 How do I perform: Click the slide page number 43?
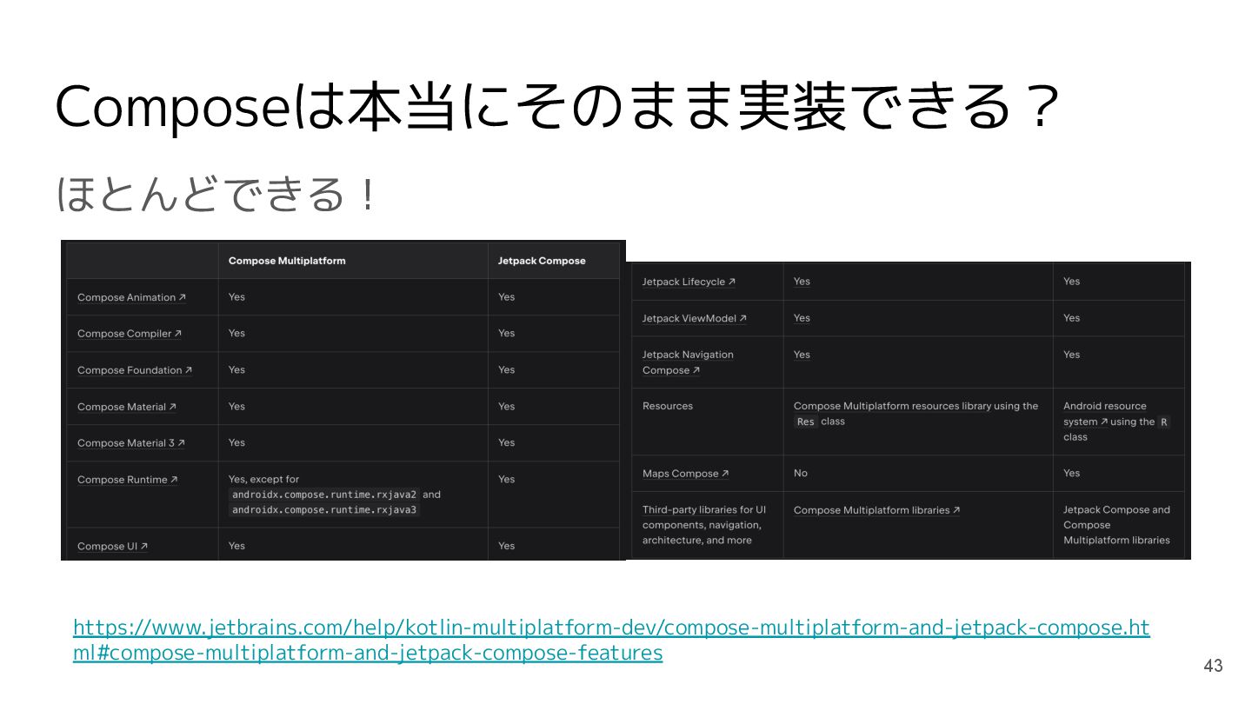pos(1213,666)
